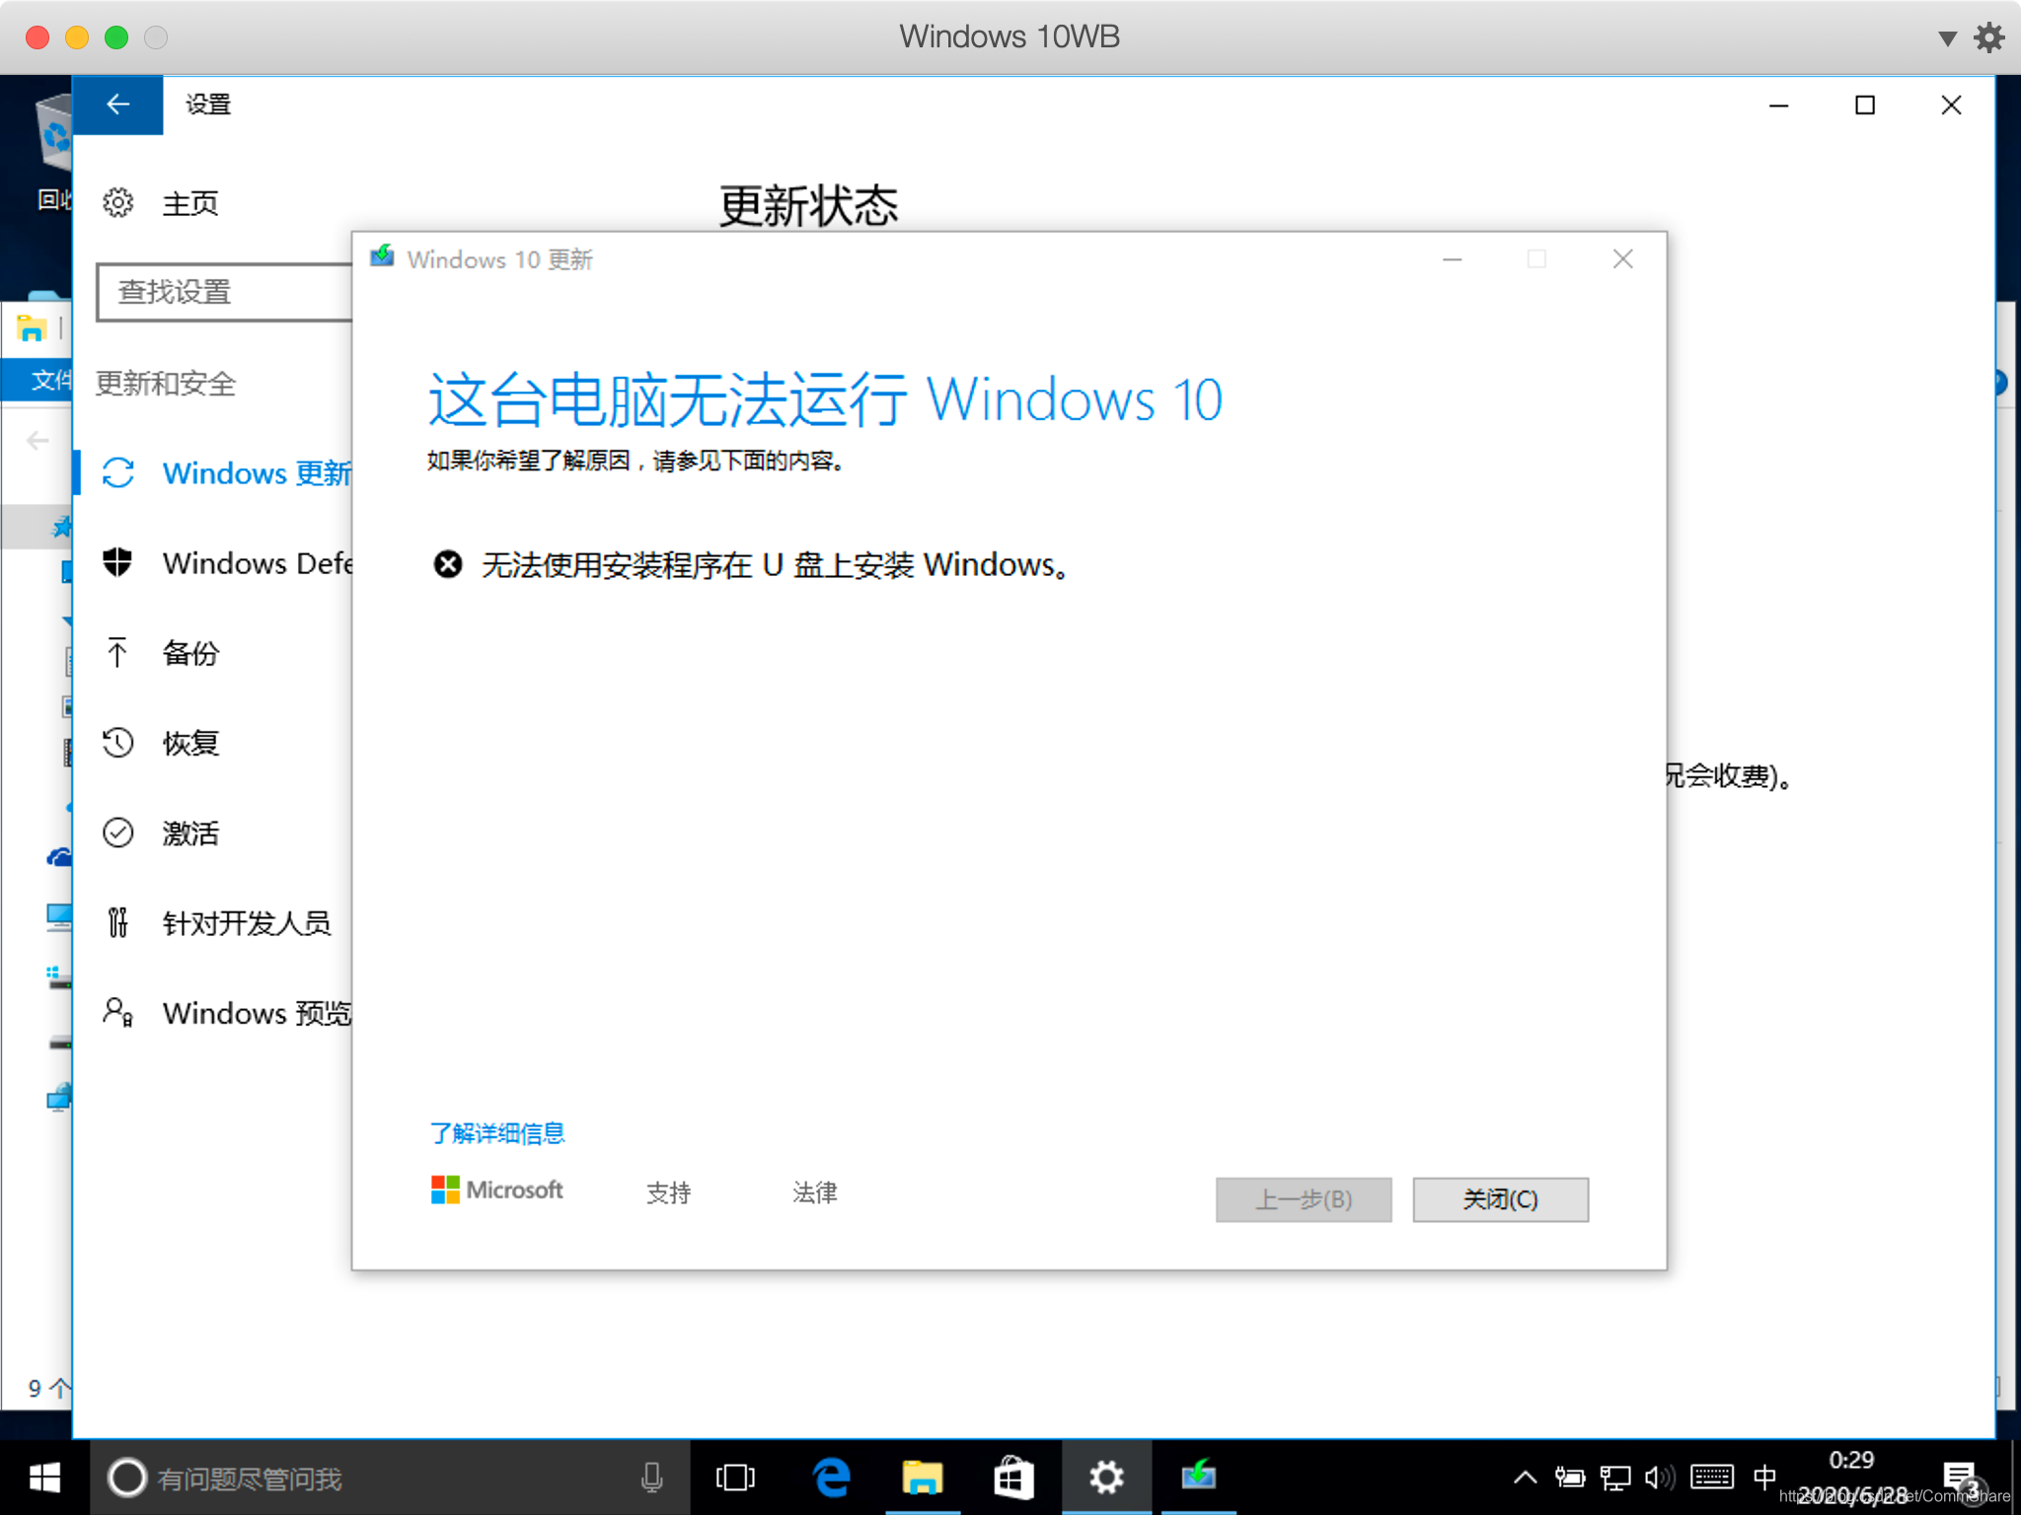Click the Cortana microphone icon
Viewport: 2021px width, 1515px height.
[x=651, y=1478]
